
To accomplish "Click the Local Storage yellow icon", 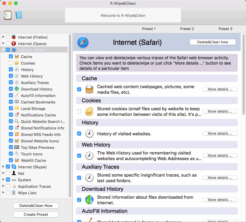I will pos(17,108).
